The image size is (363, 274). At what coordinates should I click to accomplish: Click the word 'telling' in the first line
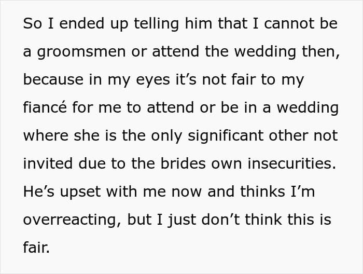pos(156,24)
